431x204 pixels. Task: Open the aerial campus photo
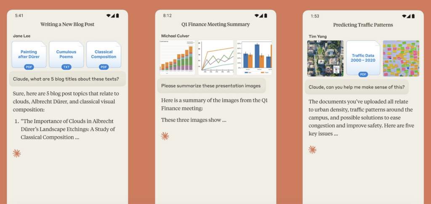(325, 58)
